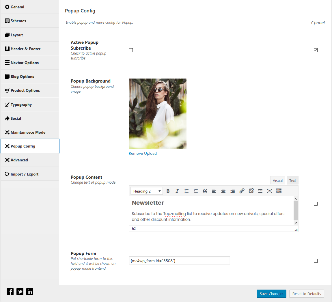Open Maintaincece Mode section

[x=30, y=132]
